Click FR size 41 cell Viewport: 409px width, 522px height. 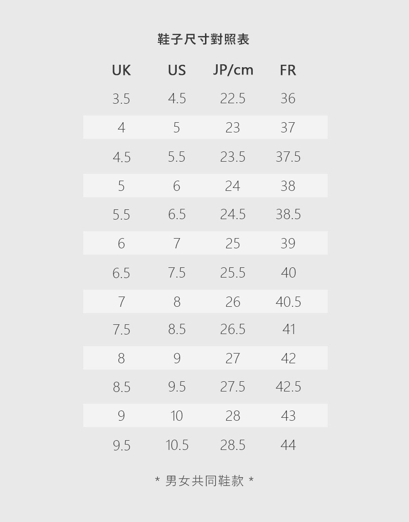[288, 330]
